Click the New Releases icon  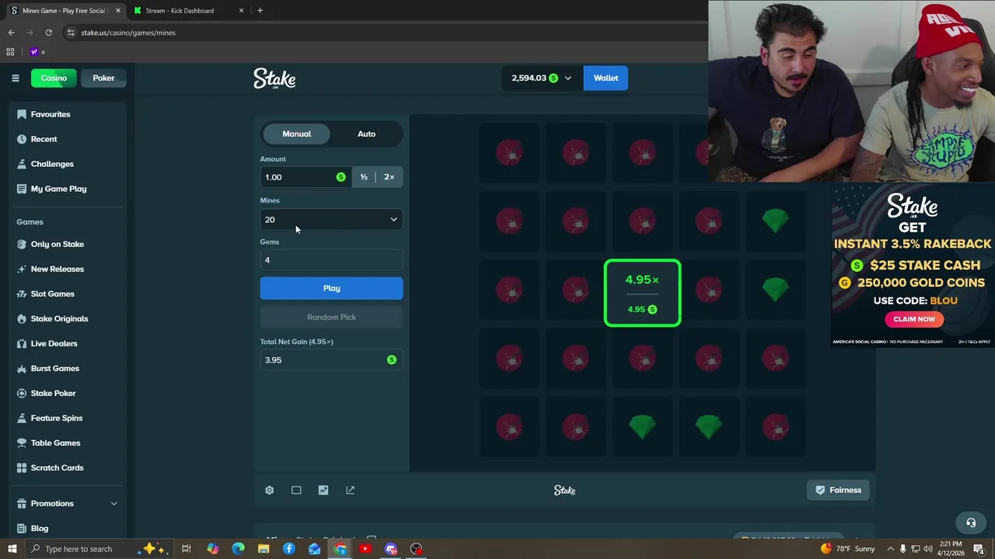click(22, 269)
